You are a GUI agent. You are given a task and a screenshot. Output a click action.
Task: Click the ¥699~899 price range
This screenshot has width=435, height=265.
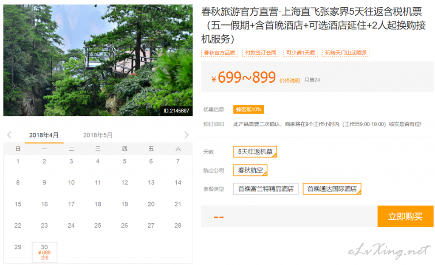coord(243,77)
